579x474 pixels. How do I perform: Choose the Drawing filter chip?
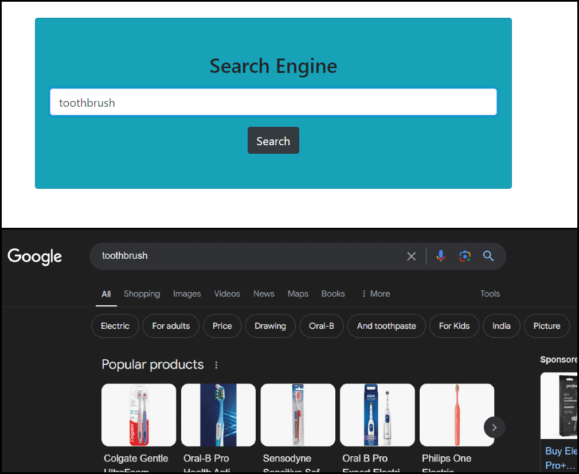[271, 326]
